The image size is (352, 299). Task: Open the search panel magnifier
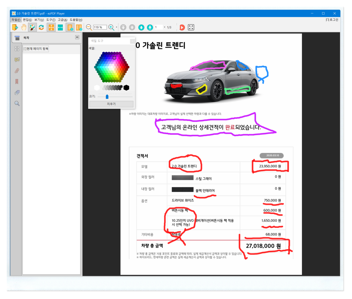click(17, 103)
